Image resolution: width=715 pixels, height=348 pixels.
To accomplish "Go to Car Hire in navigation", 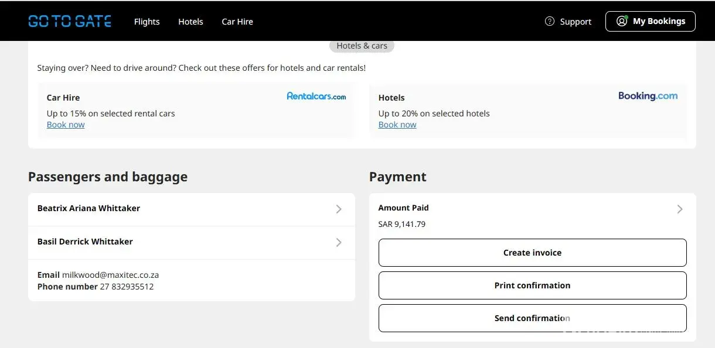I will pos(237,22).
